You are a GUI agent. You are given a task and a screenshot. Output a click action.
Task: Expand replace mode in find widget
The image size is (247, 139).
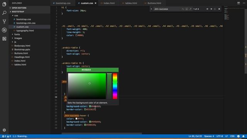pyautogui.click(x=151, y=9)
